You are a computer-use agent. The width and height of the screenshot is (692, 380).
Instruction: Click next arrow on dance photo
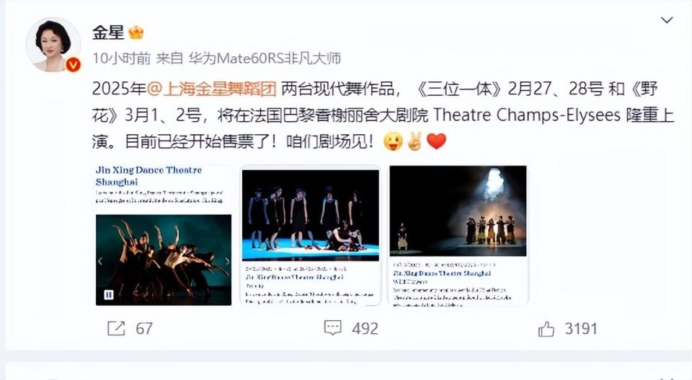click(x=227, y=261)
